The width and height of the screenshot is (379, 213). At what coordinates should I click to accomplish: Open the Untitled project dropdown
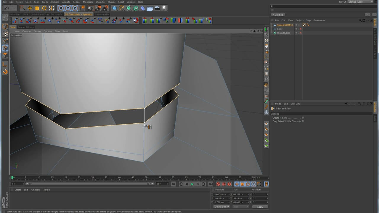point(279,15)
